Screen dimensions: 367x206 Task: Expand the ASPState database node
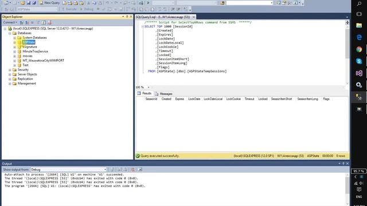pos(14,42)
